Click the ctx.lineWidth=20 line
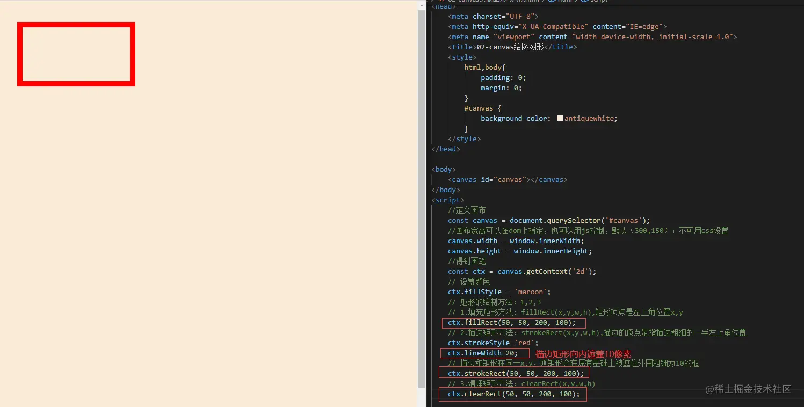Image resolution: width=804 pixels, height=407 pixels. (x=483, y=353)
